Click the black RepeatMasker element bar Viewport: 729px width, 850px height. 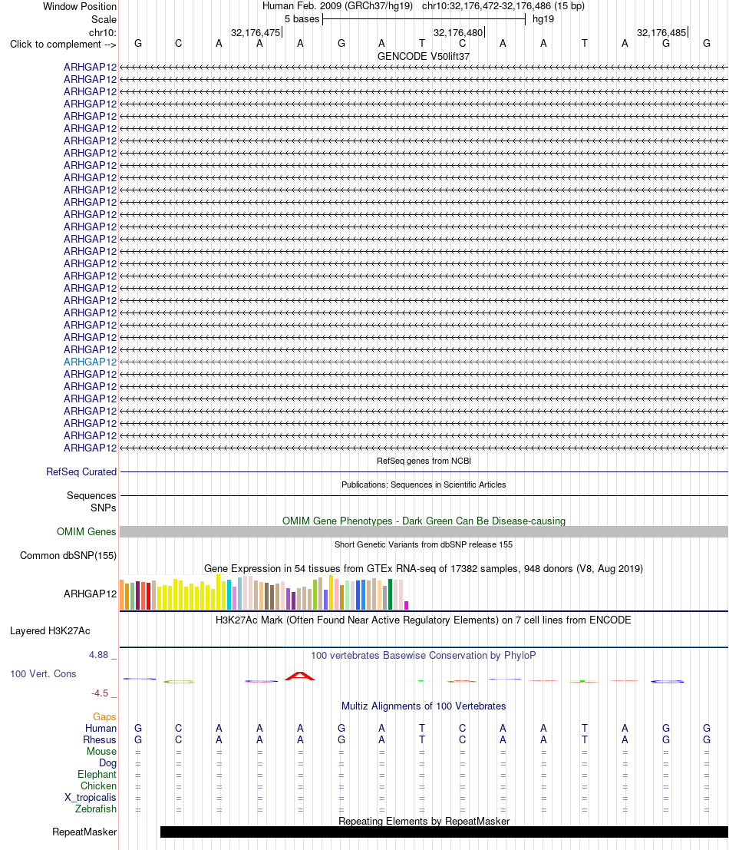point(444,832)
